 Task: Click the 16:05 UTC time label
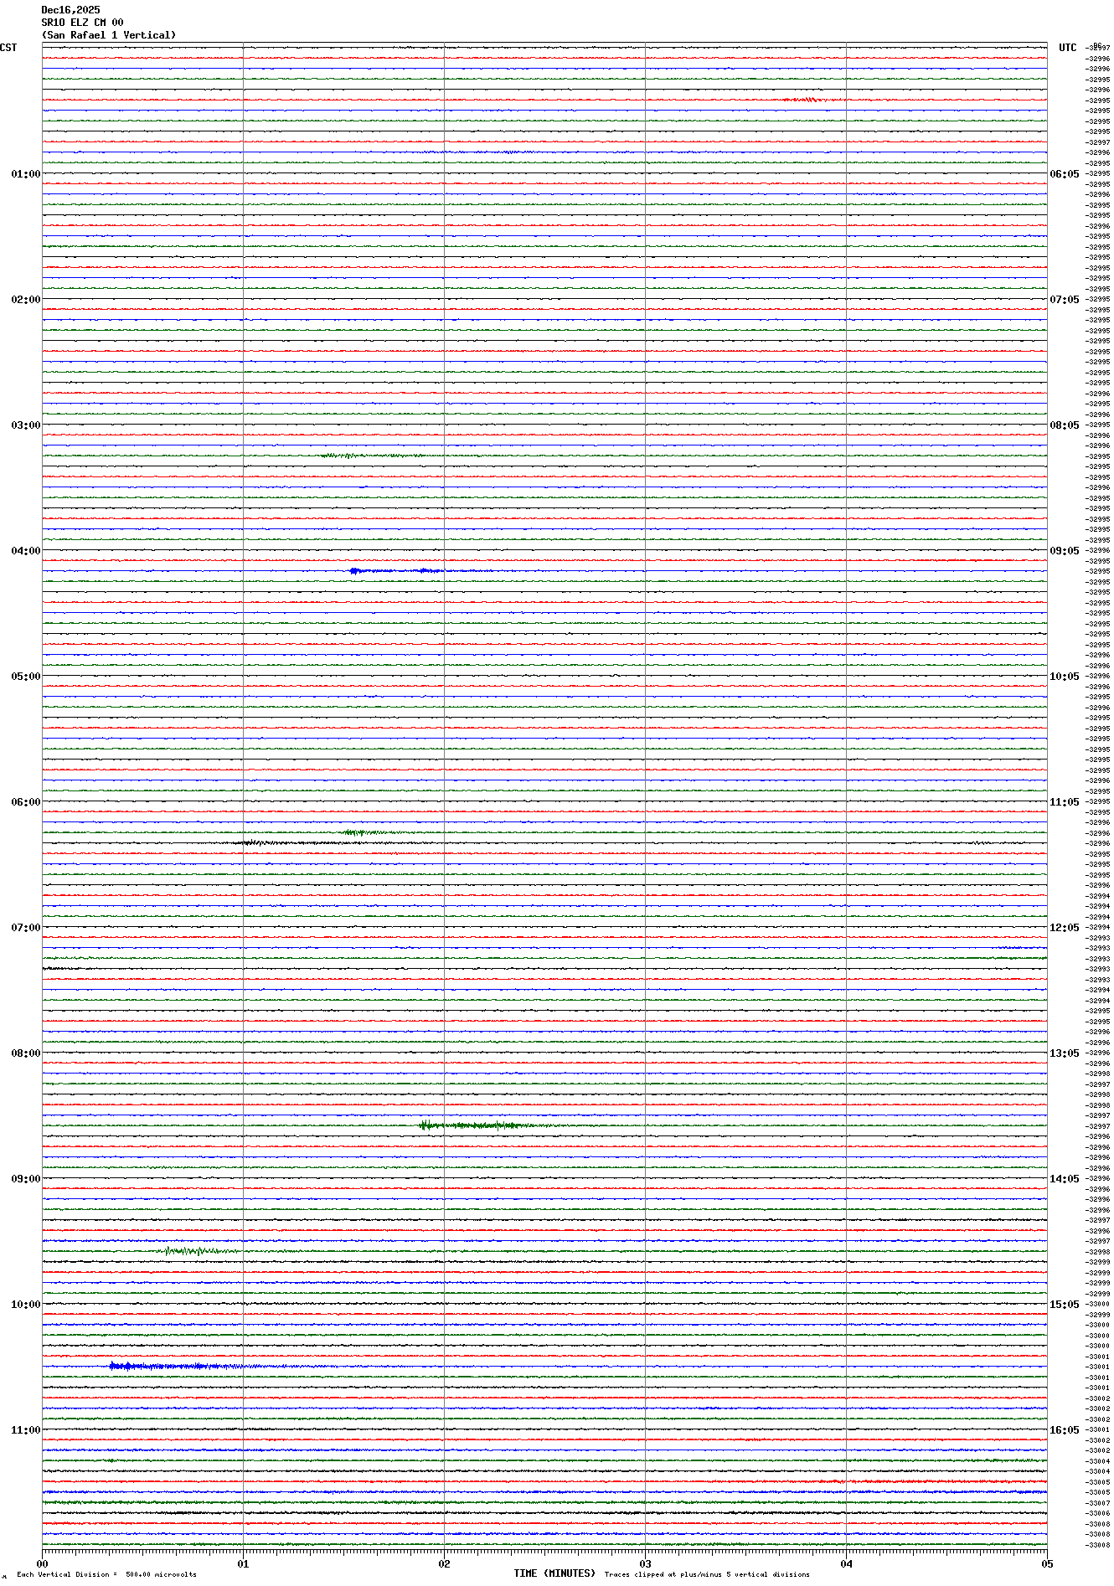(1065, 1430)
